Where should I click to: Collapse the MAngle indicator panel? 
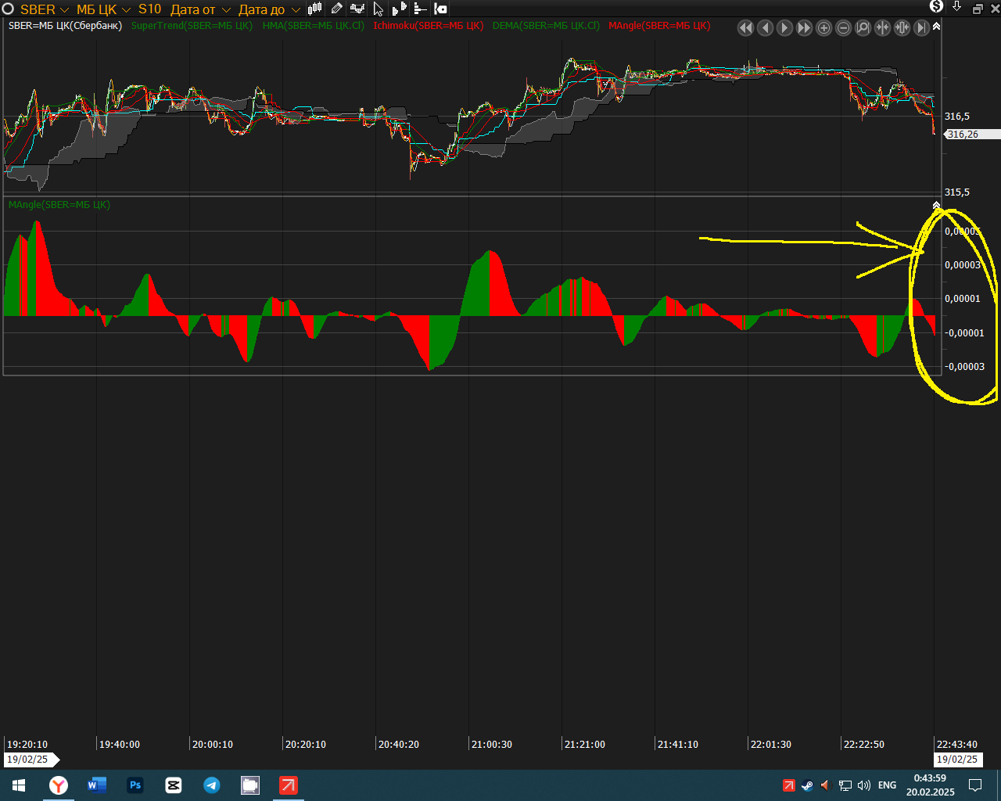[x=936, y=205]
